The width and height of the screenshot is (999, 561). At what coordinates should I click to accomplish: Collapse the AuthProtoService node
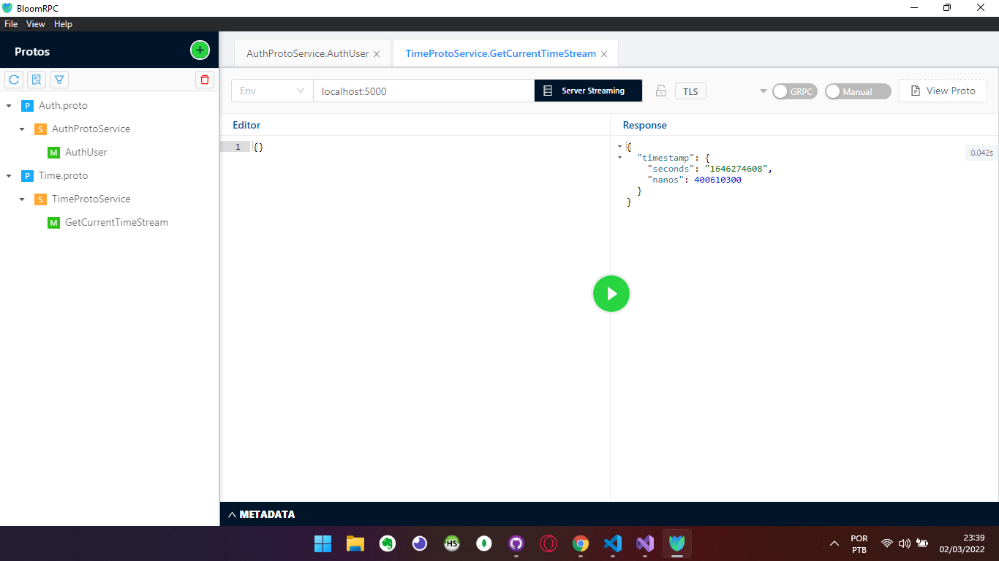[22, 129]
